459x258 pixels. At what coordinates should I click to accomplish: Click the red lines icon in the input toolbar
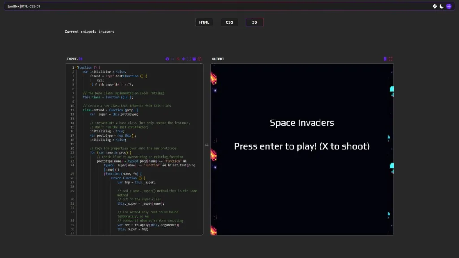(x=178, y=59)
